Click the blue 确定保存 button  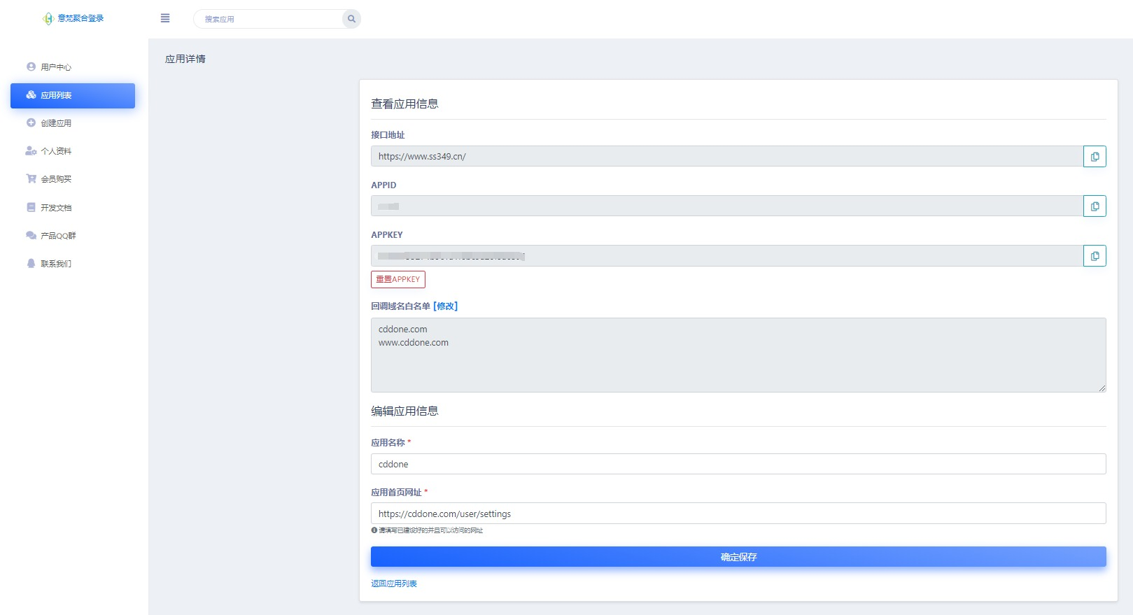click(738, 557)
